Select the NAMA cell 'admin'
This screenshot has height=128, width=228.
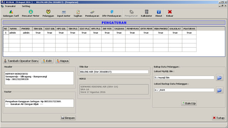(14, 33)
